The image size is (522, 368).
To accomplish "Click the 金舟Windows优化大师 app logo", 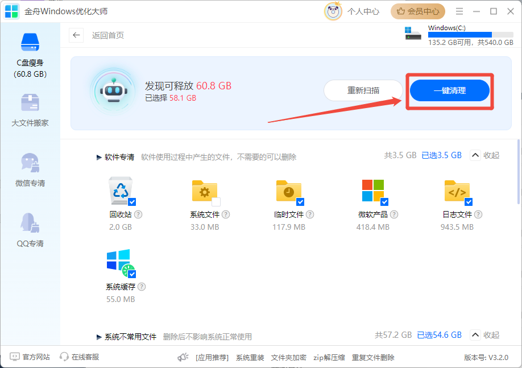I will coord(11,11).
